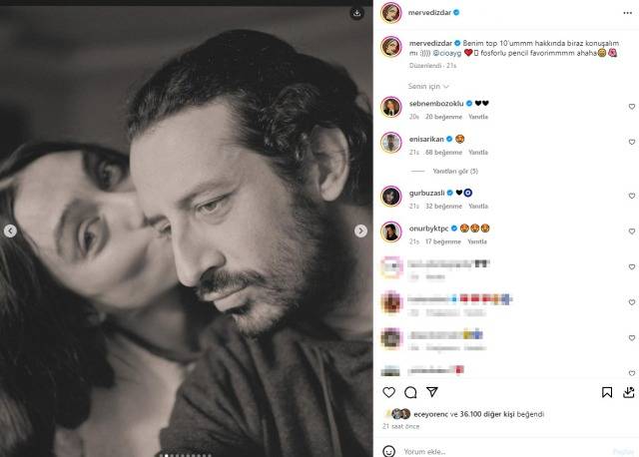Viewport: 639px width, 457px height.
Task: Open mervedizdar profile from header username
Action: [x=429, y=13]
